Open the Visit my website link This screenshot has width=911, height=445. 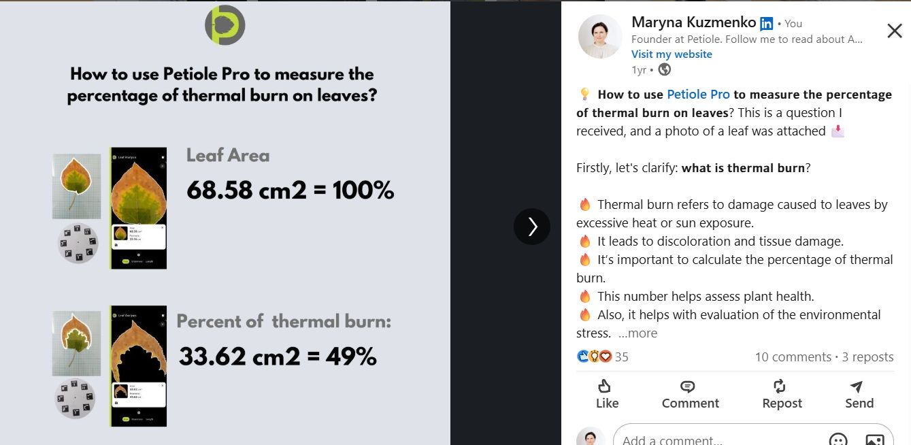[672, 54]
